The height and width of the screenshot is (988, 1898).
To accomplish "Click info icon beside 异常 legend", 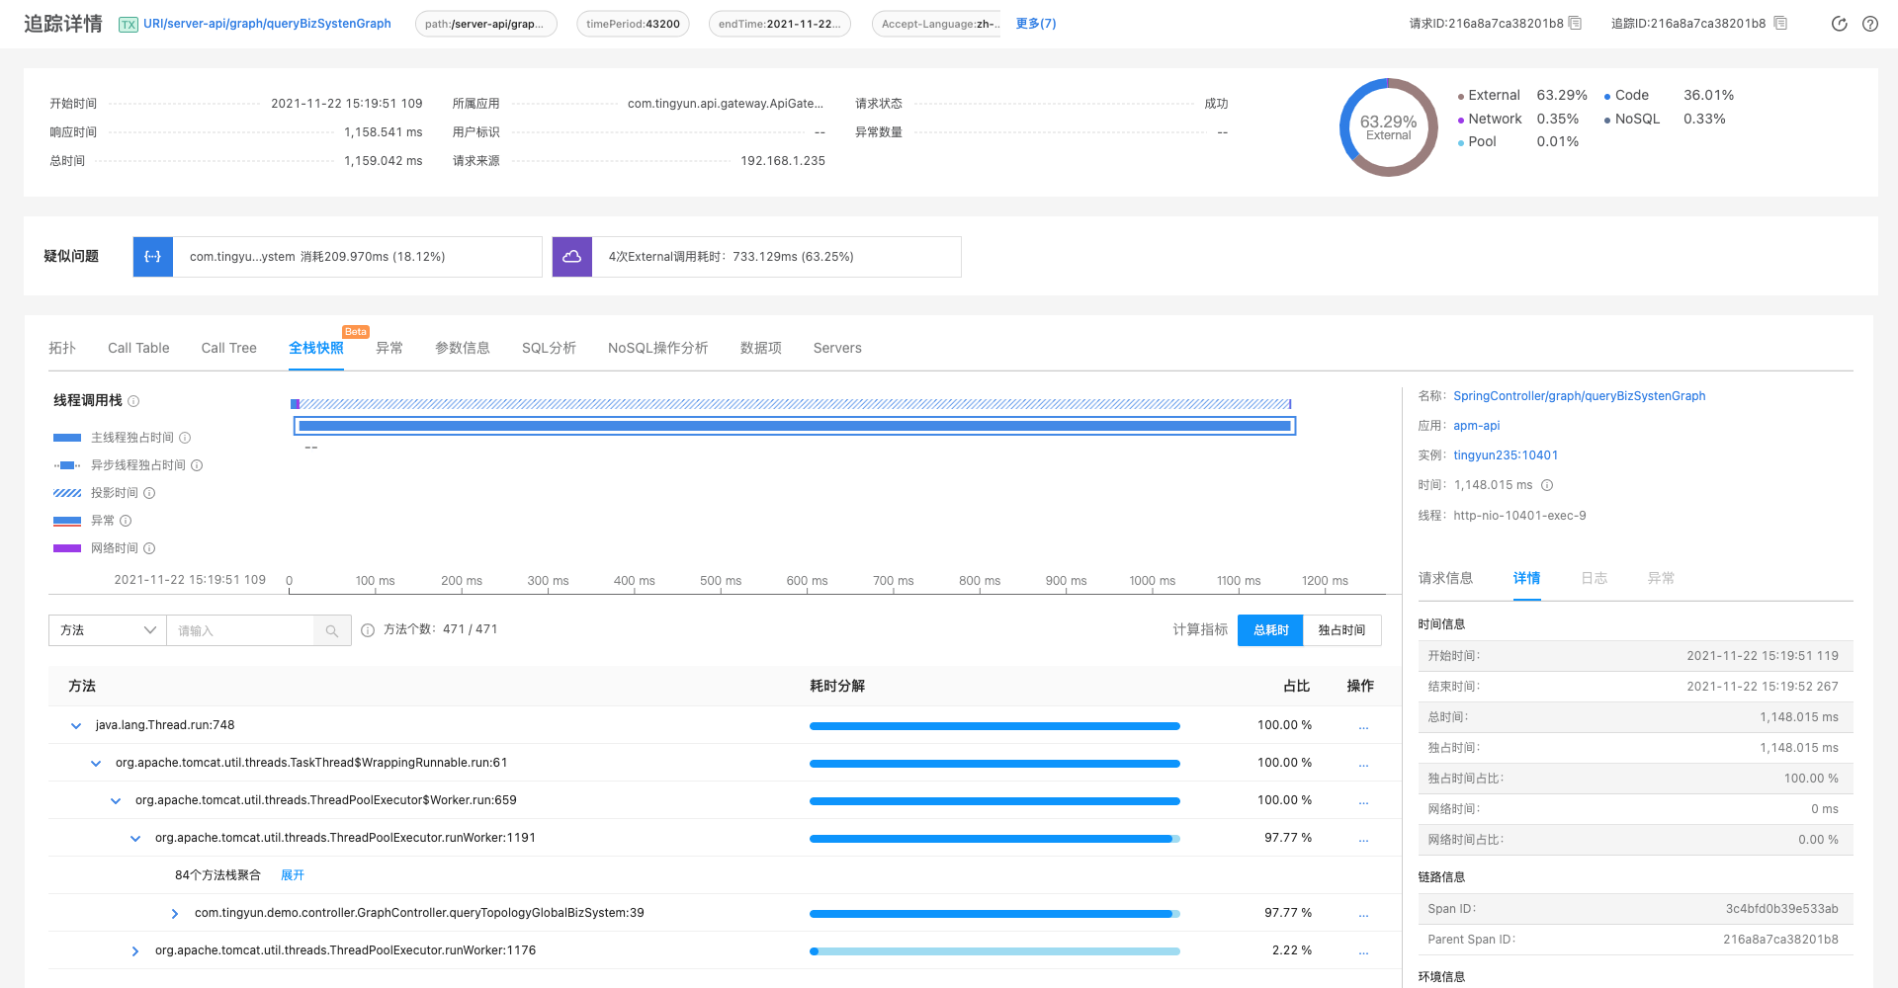I will (x=126, y=521).
